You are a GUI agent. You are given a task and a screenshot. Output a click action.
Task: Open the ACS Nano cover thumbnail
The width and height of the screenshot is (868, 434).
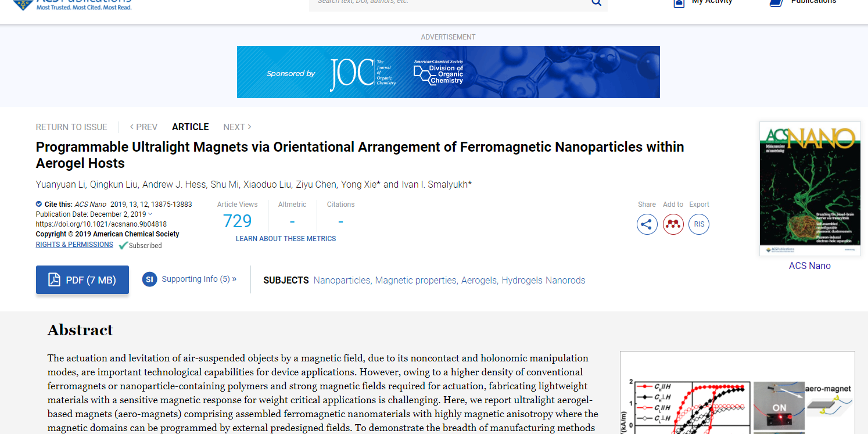point(810,189)
